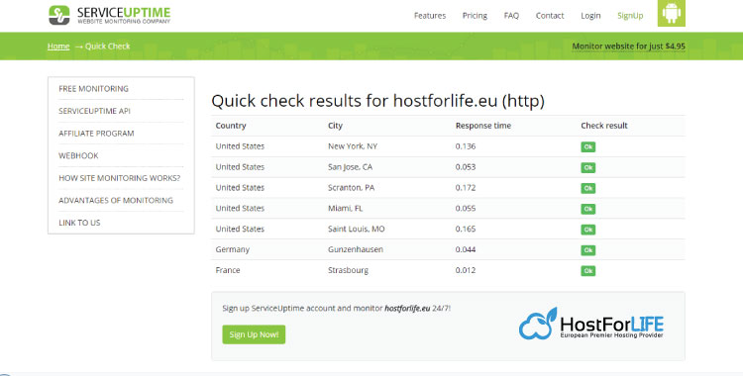This screenshot has width=743, height=376.
Task: Open How Site Monitoring Works sidebar link
Action: [x=120, y=178]
